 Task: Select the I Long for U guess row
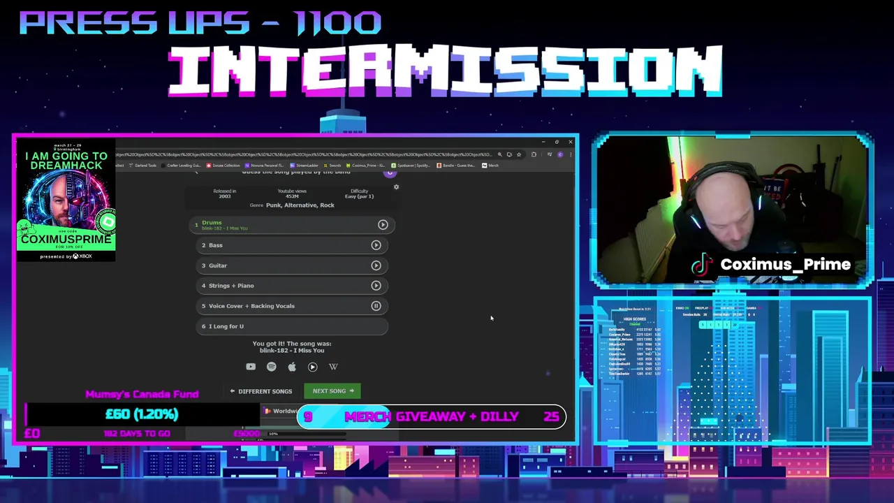tap(292, 326)
